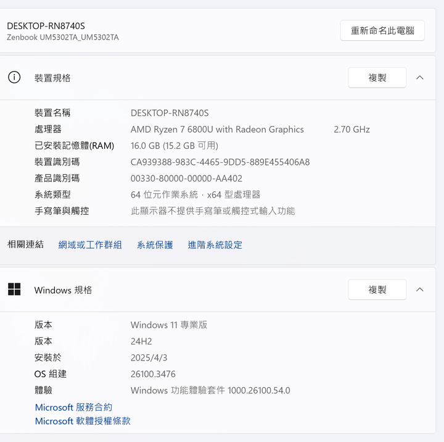Select the 24H2 version value
Image resolution: width=444 pixels, height=442 pixels.
(x=141, y=341)
